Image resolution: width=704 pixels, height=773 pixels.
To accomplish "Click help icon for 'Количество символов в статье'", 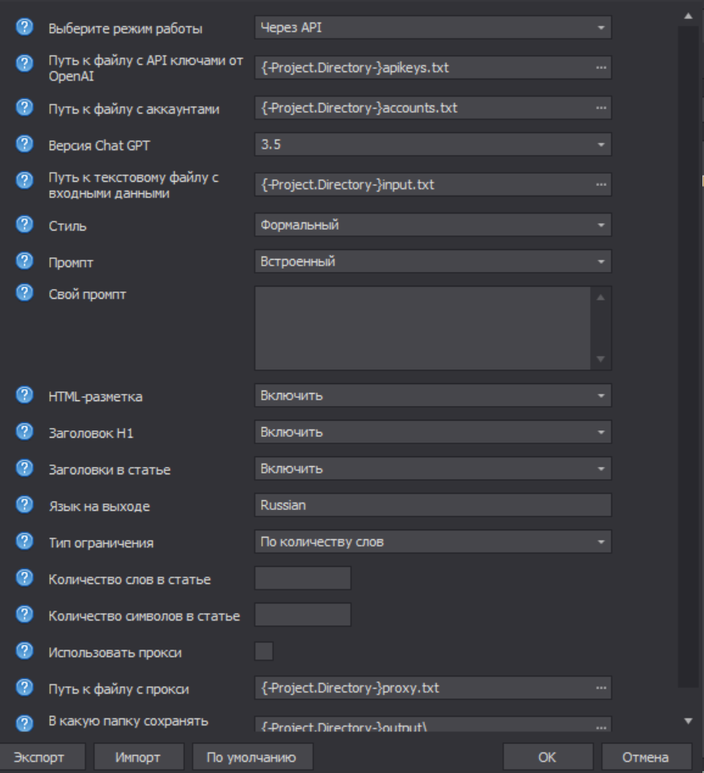I will point(24,614).
